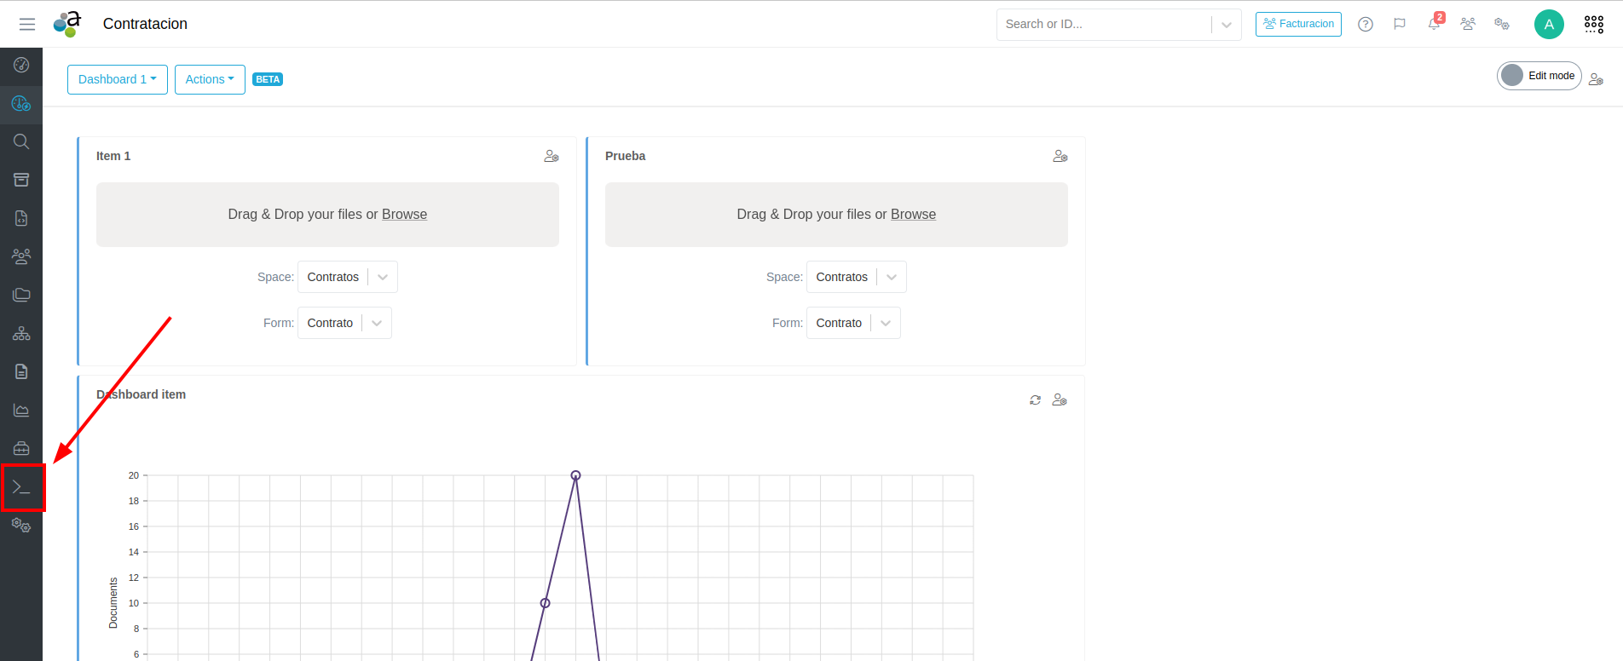The image size is (1623, 661).
Task: Open the Actions dropdown menu
Action: (x=210, y=79)
